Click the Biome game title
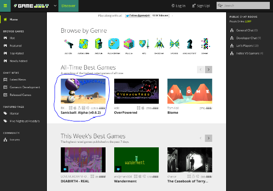This screenshot has width=273, height=191. pyautogui.click(x=173, y=112)
